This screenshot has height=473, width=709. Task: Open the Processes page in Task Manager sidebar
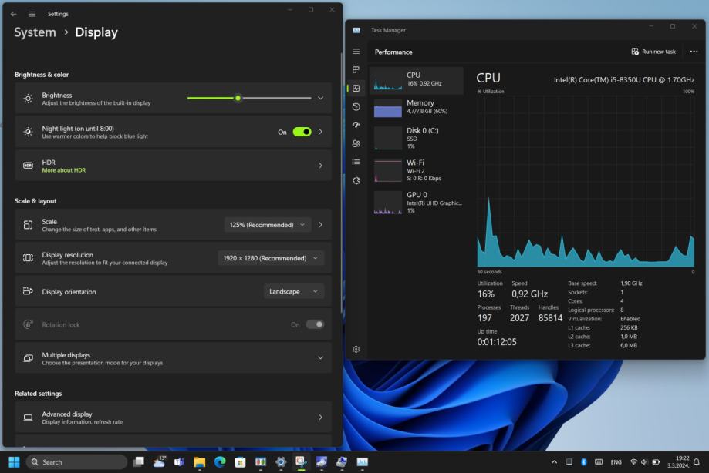coord(356,69)
